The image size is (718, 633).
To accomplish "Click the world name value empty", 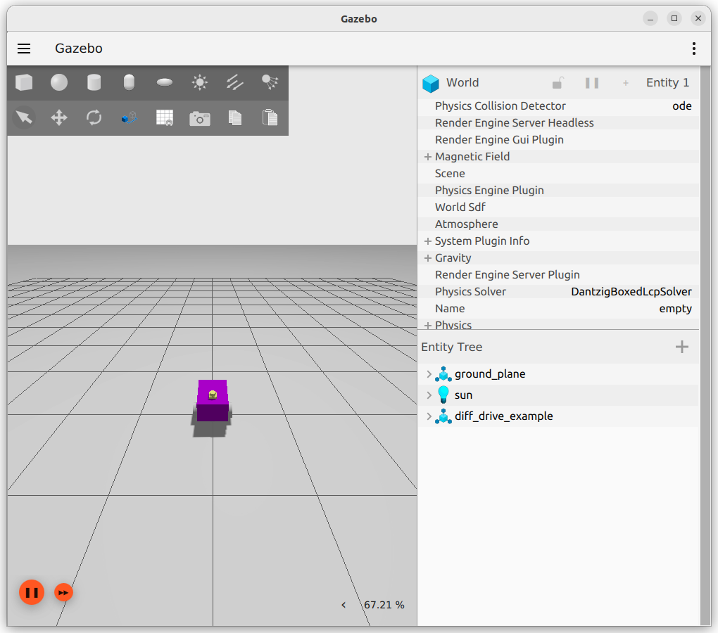I will tap(676, 309).
